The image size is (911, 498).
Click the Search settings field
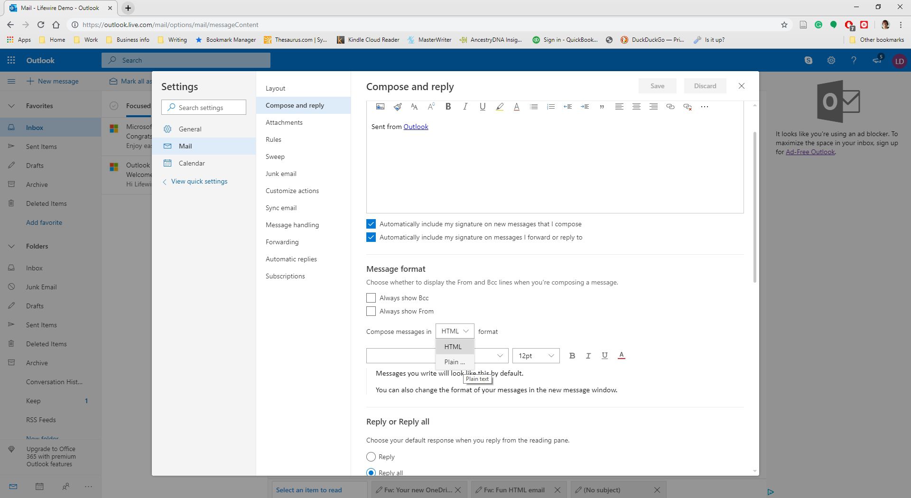tap(204, 107)
